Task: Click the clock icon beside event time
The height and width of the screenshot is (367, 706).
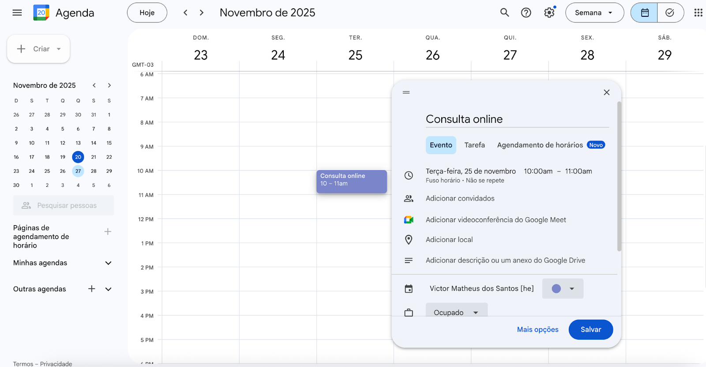Action: [x=409, y=175]
